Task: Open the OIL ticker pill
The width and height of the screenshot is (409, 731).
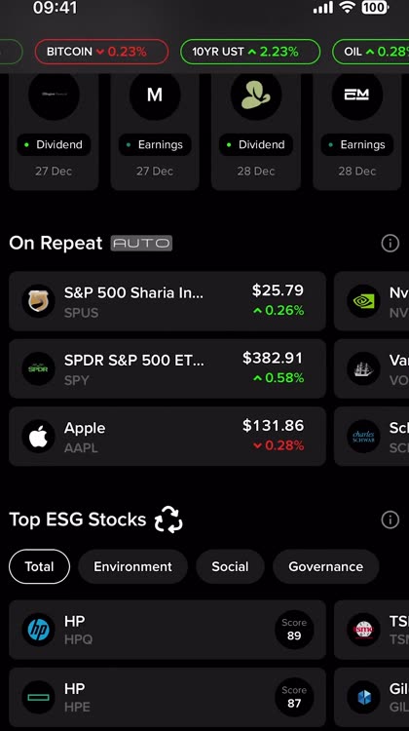Action: [x=371, y=52]
